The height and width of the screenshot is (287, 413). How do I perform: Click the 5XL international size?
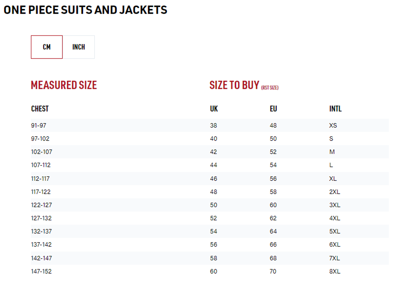click(335, 232)
